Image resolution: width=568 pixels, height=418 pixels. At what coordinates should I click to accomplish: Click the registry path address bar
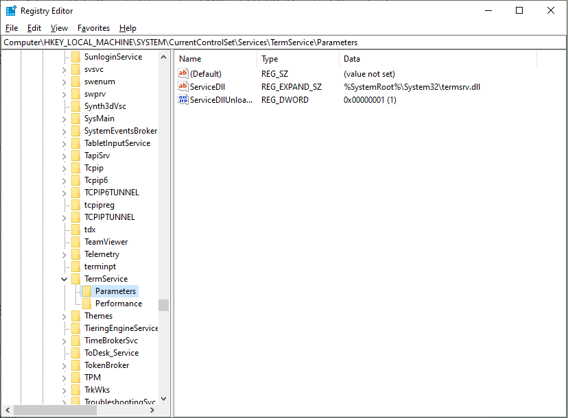click(284, 42)
